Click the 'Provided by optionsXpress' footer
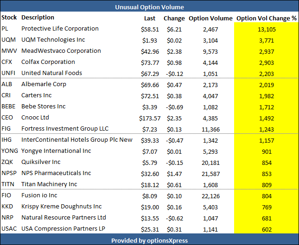 click(x=149, y=241)
